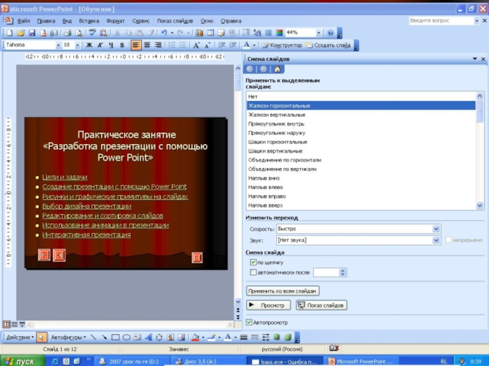Click the home icon in the task pane
Screen dimensions: 489x366
coord(277,69)
